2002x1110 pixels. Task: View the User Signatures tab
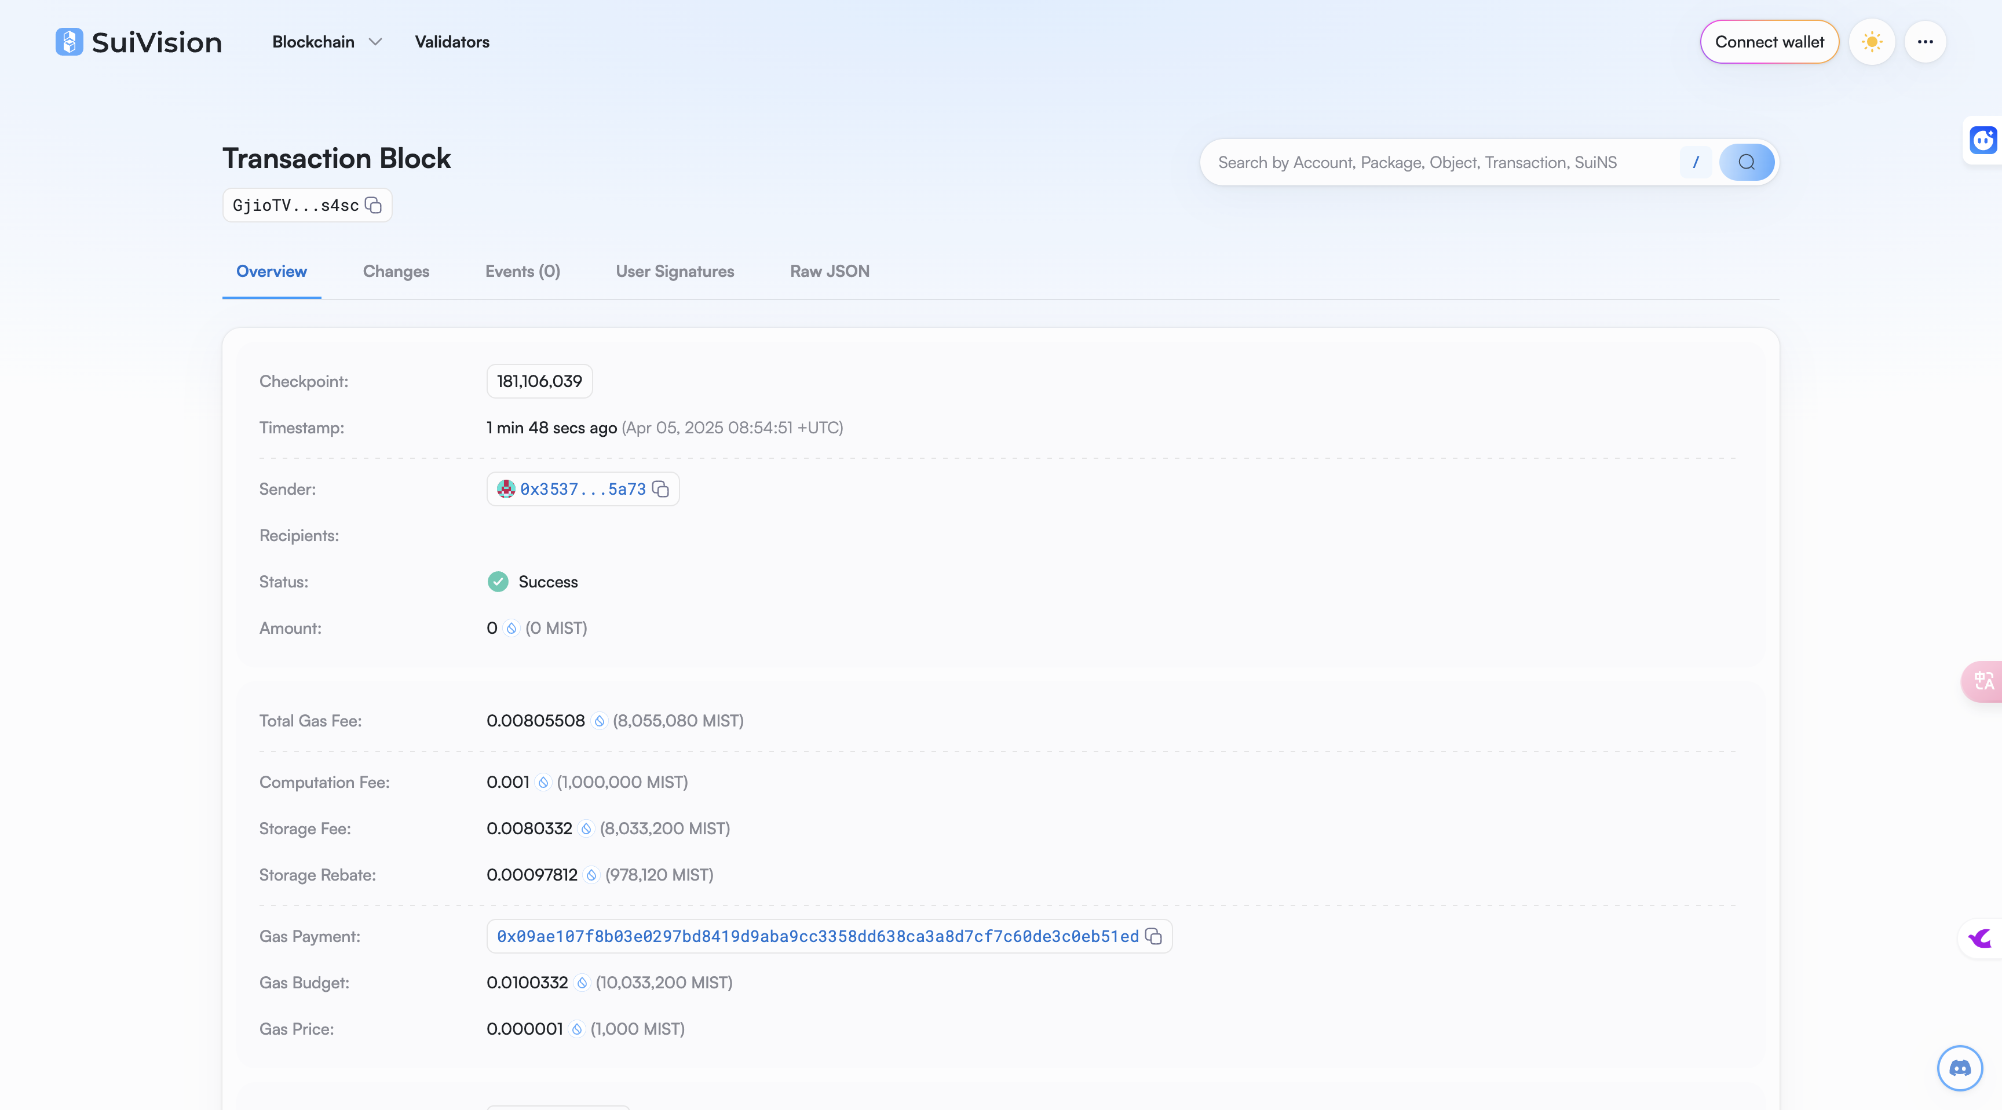(x=675, y=271)
